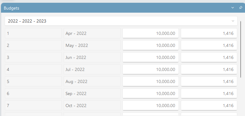Select row number 5 cell
Viewport: 245px width, 116px height.
point(33,81)
